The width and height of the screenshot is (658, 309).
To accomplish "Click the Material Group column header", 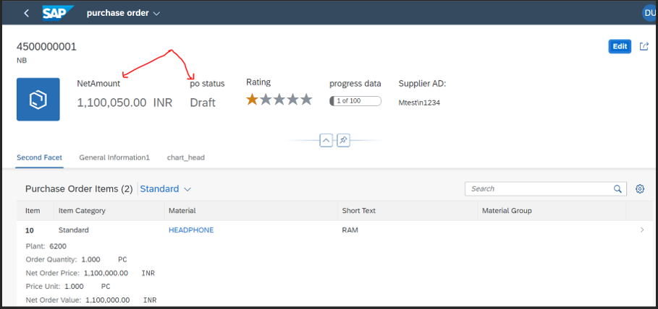I will coord(552,211).
